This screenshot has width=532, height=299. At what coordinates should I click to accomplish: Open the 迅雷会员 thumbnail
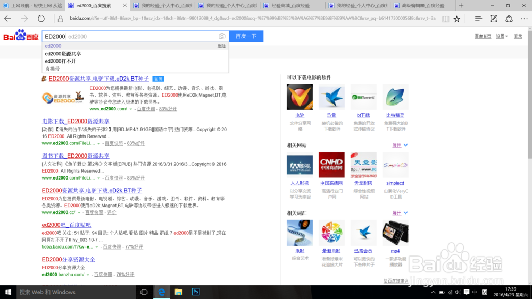[363, 233]
